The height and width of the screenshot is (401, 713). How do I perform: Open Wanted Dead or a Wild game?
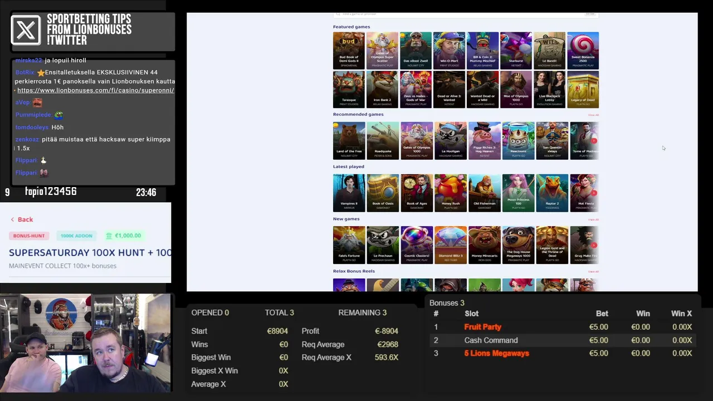[x=482, y=89]
